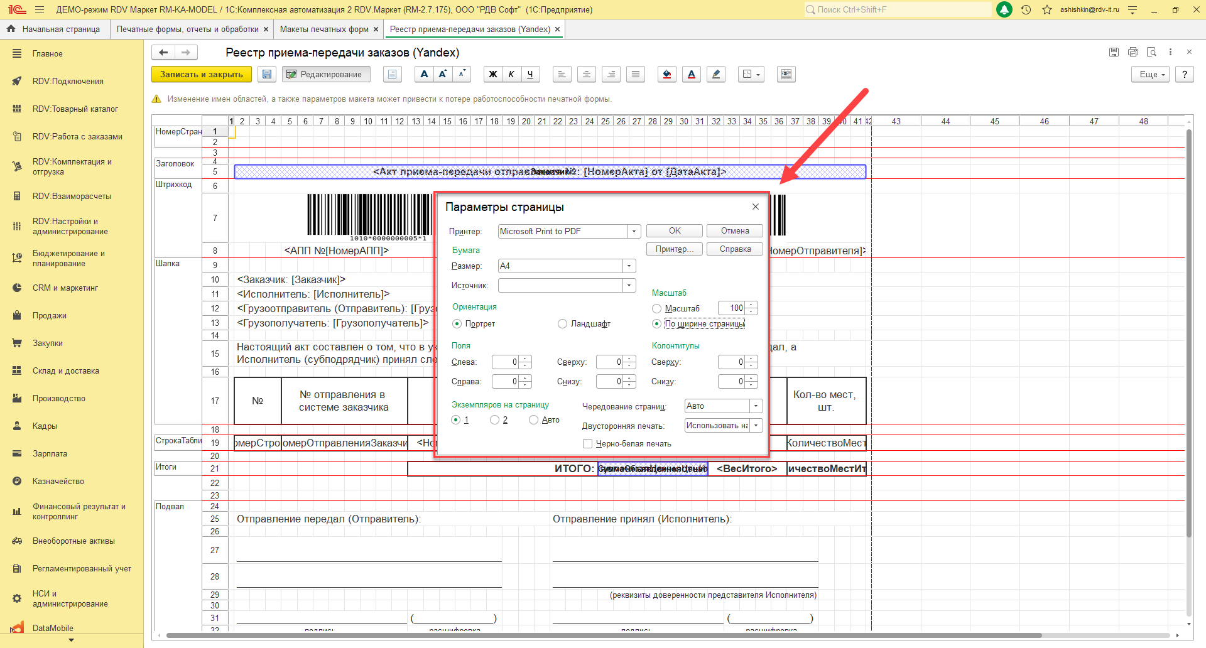Open the print preview icon at top right
This screenshot has width=1206, height=648.
[x=1151, y=52]
